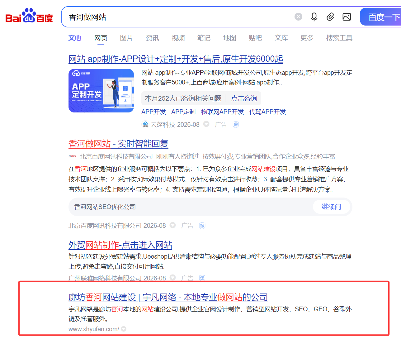Viewport: 401px width, 339px height.
Task: Click the 云蓬科技 source logo icon
Action: 145,124
